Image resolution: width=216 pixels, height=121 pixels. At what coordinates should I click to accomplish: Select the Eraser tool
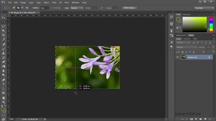click(4, 62)
